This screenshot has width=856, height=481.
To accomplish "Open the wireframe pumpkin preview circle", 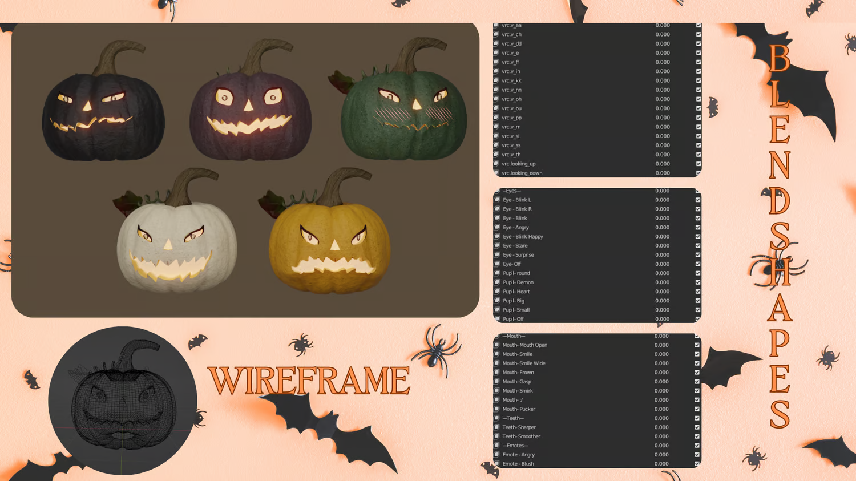I will (x=122, y=401).
